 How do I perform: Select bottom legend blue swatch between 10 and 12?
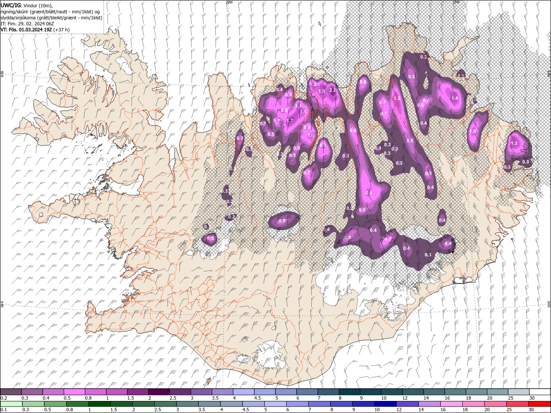tap(385, 404)
